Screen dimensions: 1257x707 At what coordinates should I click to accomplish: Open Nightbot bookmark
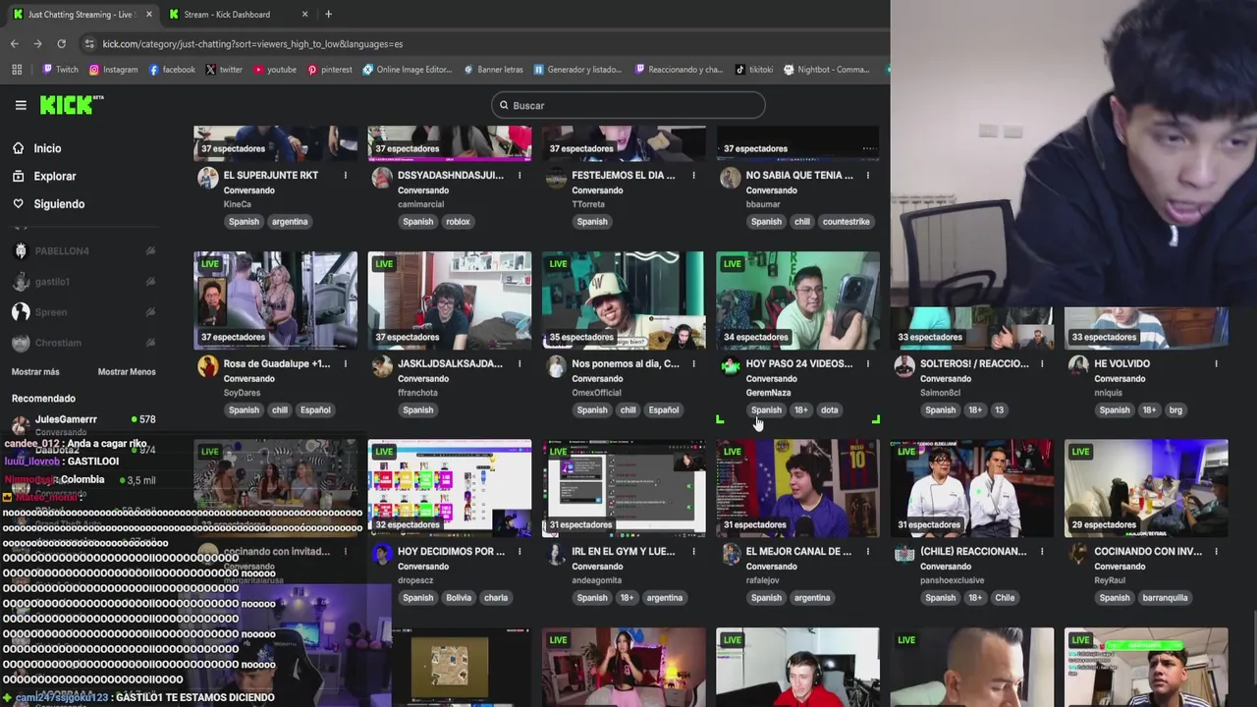click(826, 70)
